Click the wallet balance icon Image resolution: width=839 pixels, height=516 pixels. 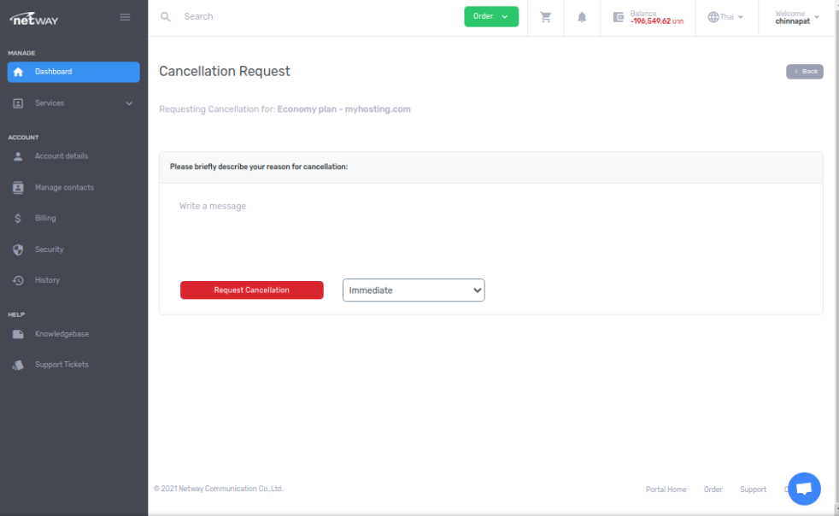pyautogui.click(x=619, y=17)
